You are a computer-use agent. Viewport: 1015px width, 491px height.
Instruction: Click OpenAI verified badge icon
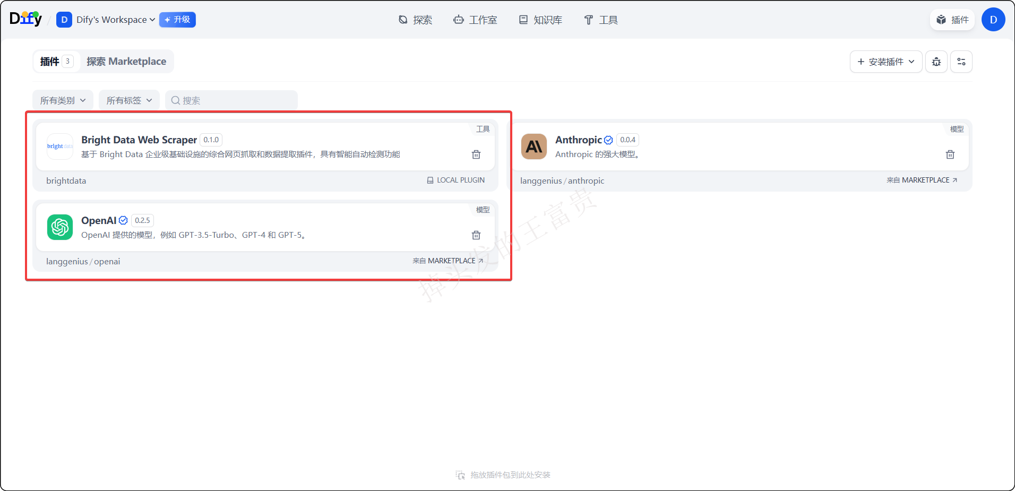(x=123, y=220)
